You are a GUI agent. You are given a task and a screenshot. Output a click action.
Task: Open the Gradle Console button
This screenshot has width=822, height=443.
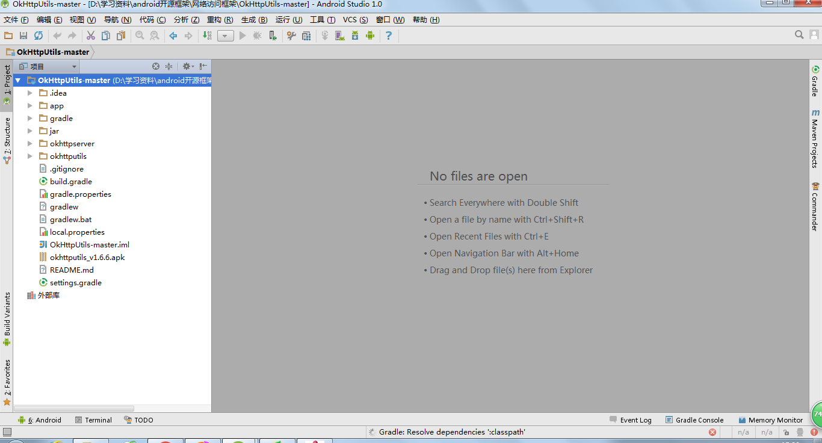pos(694,420)
